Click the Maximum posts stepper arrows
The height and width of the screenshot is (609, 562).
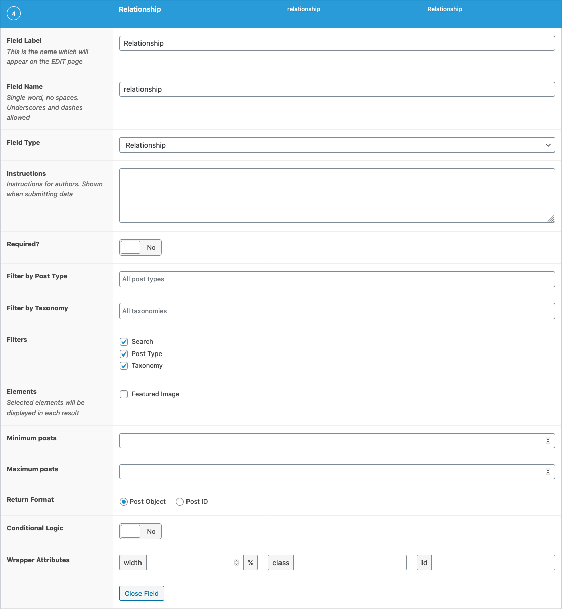(548, 472)
